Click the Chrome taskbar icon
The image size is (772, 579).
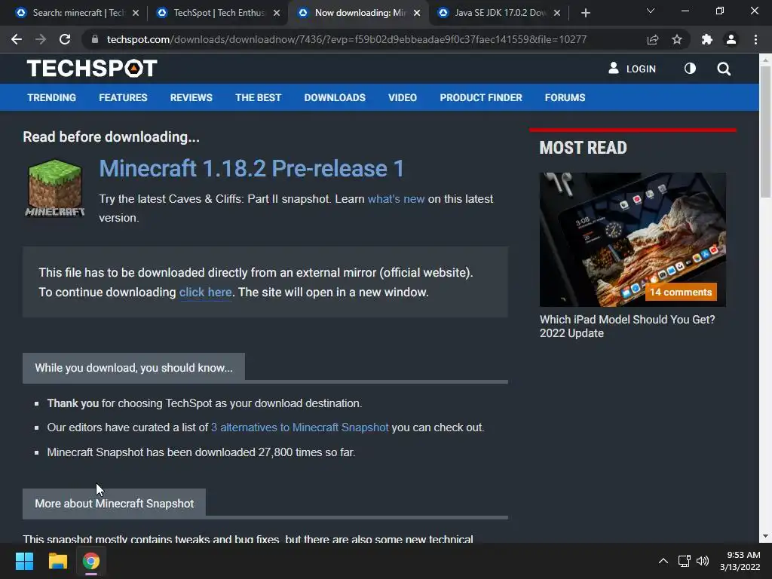pyautogui.click(x=91, y=561)
